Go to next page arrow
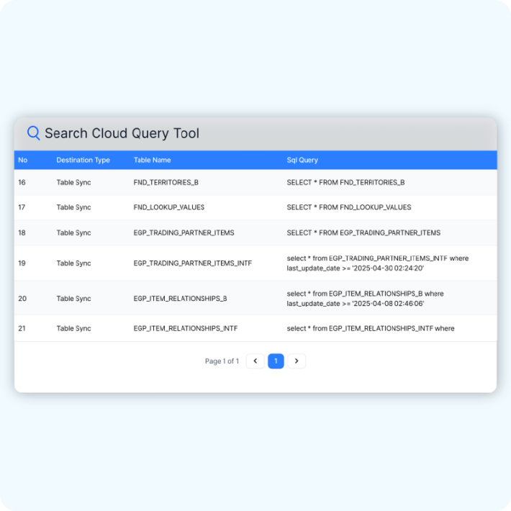This screenshot has width=511, height=511. pos(297,361)
